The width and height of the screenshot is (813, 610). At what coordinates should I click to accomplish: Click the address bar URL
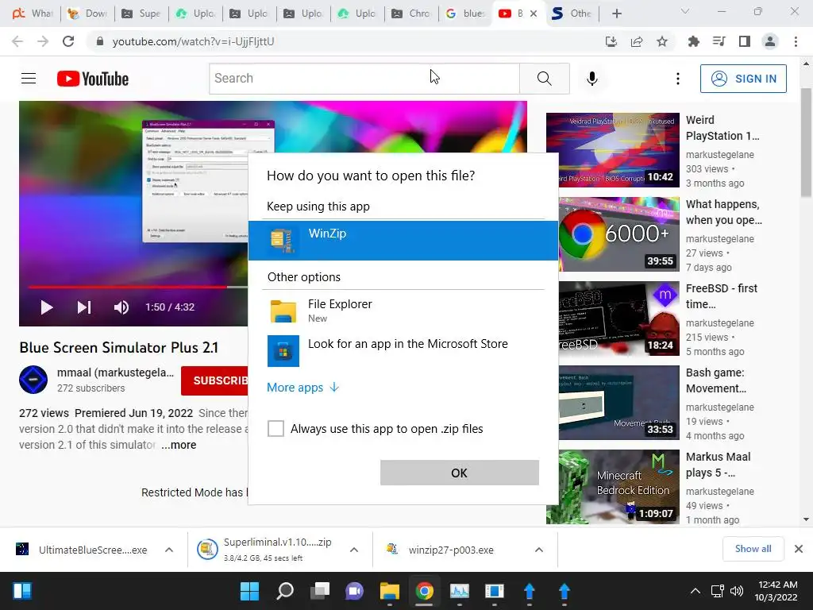[194, 41]
